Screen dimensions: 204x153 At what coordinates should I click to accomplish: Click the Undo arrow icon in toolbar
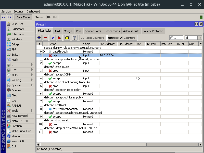[x=3, y=17]
